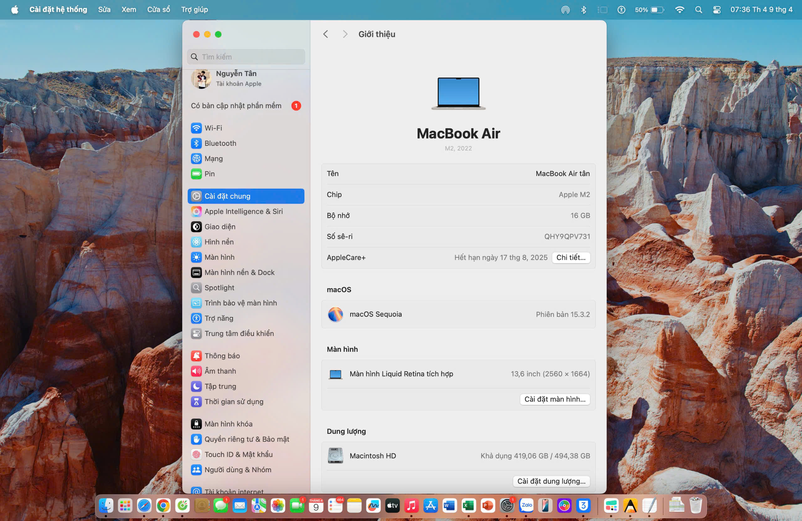This screenshot has height=521, width=802.
Task: Open Nguyễn Tân Apple account
Action: (246, 79)
